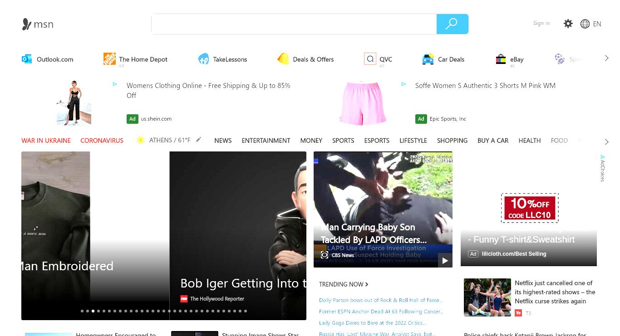Open the Shopping tab

452,141
